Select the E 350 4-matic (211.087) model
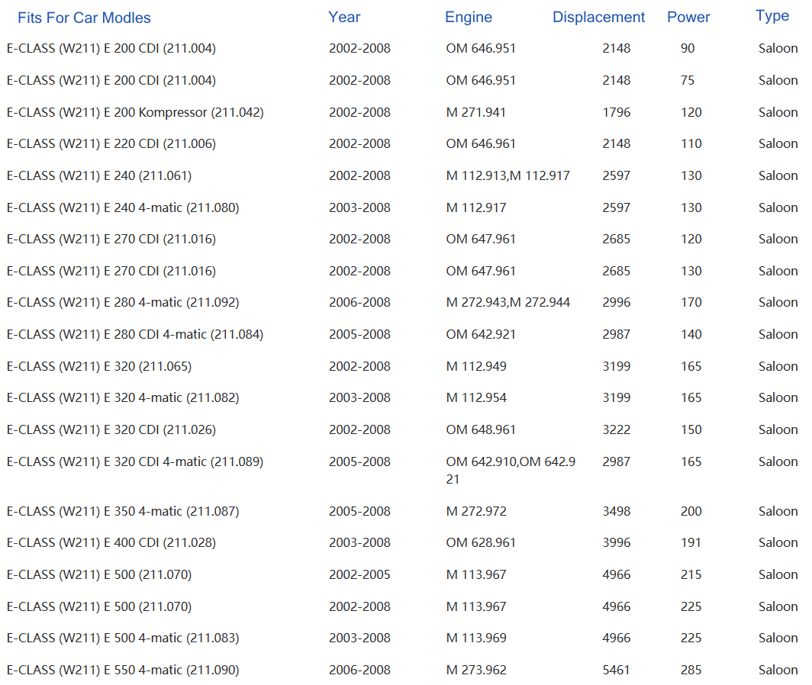The image size is (812, 685). point(123,511)
